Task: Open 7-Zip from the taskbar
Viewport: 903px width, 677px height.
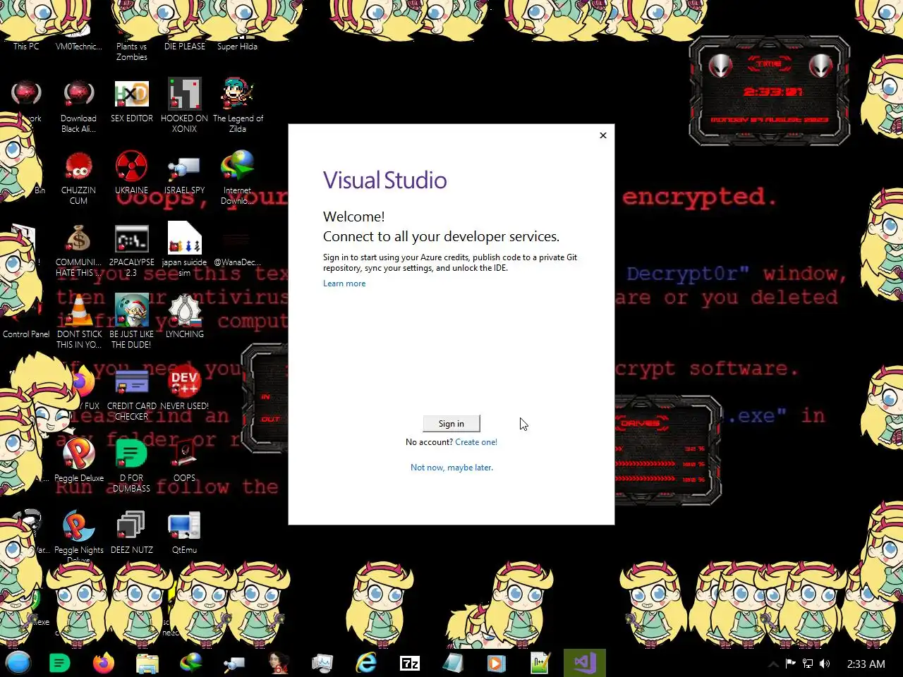Action: click(410, 663)
